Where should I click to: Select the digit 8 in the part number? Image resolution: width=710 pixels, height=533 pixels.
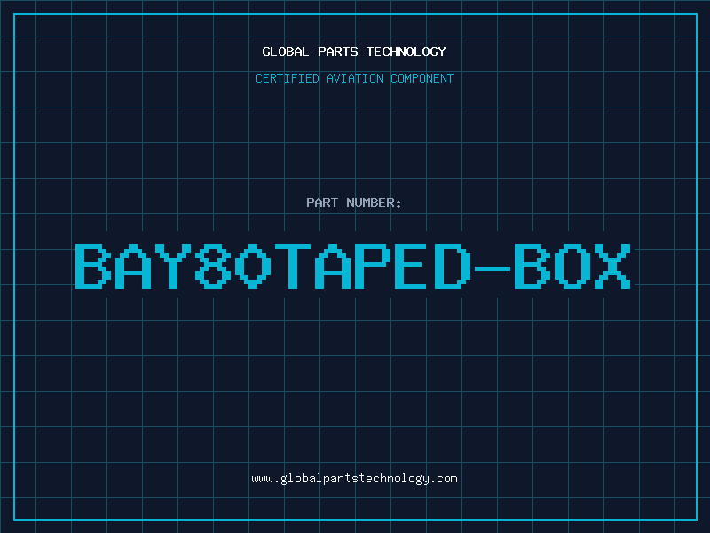coord(213,266)
